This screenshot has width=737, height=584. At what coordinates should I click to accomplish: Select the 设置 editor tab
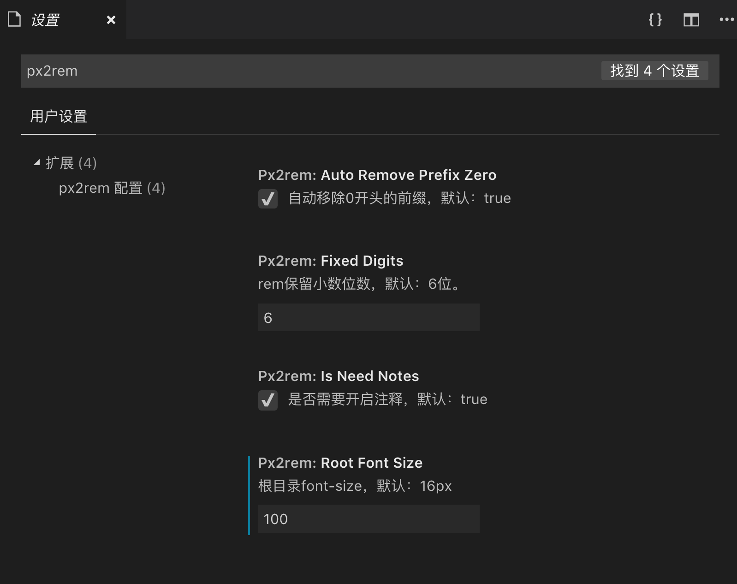45,20
